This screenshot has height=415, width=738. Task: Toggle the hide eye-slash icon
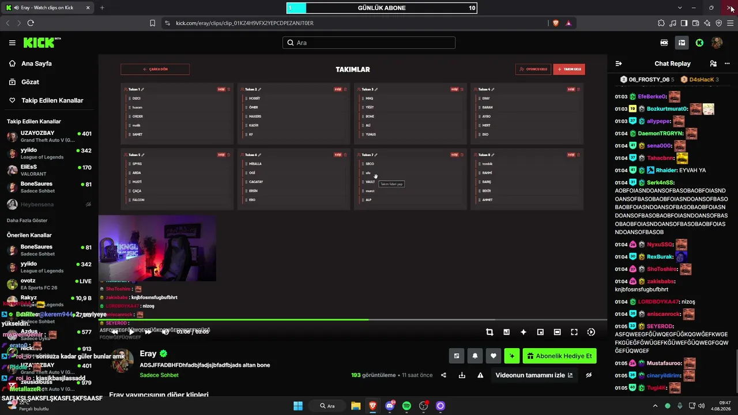[589, 375]
